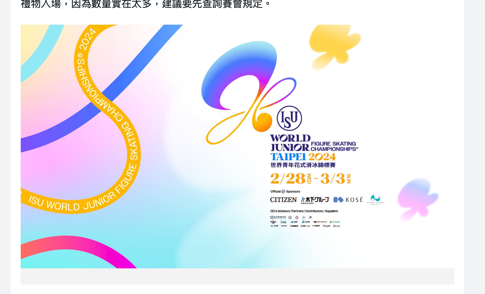Click the CITIZEN sponsor logo
Image resolution: width=485 pixels, height=294 pixels.
283,200
